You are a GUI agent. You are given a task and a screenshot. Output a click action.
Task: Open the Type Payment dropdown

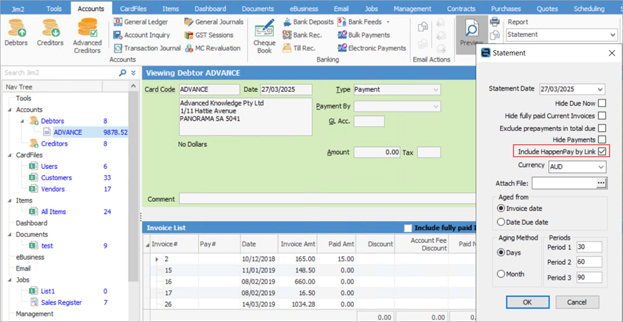tap(435, 90)
